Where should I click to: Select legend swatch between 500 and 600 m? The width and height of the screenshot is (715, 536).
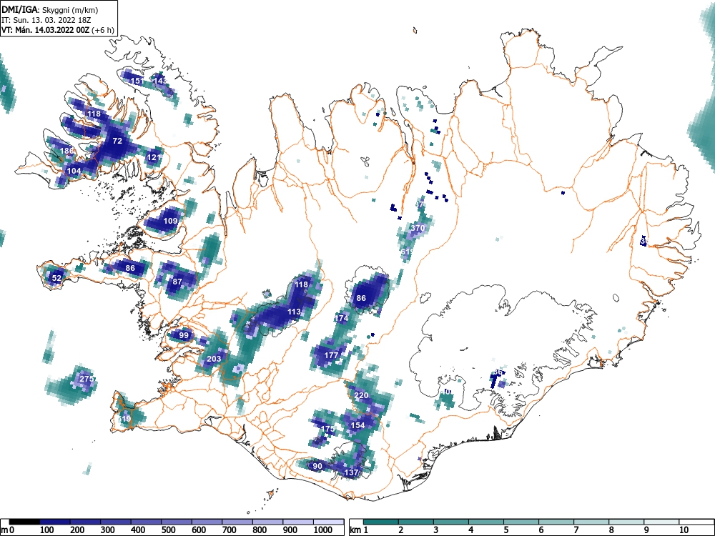click(177, 522)
